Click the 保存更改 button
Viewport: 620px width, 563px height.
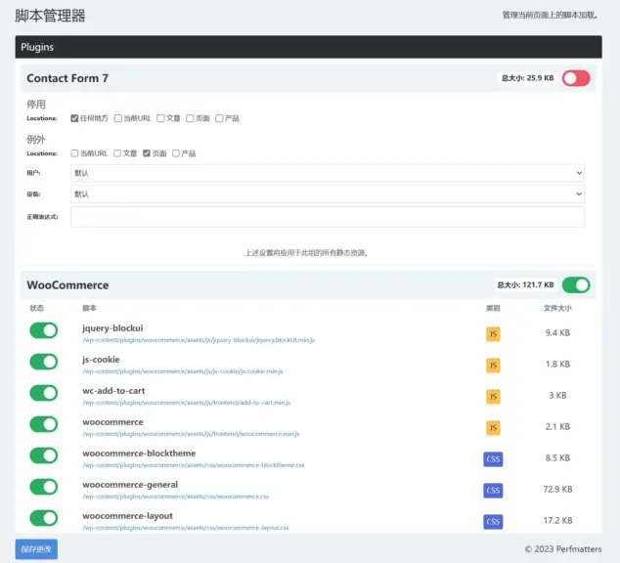pyautogui.click(x=36, y=549)
